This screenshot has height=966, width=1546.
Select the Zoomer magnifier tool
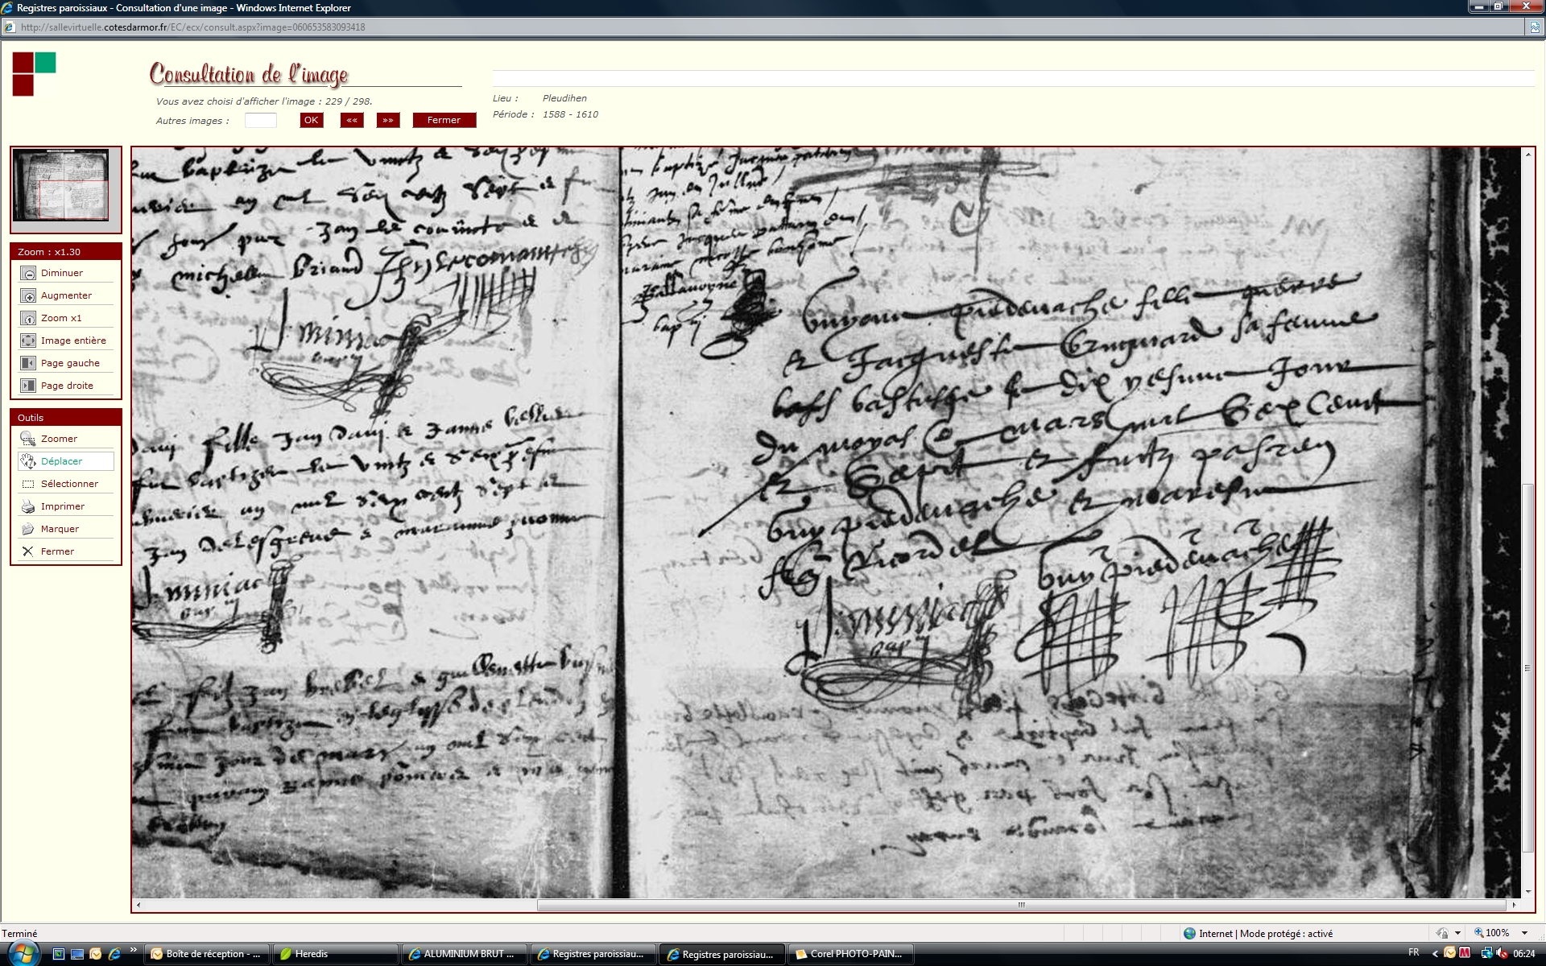(28, 440)
